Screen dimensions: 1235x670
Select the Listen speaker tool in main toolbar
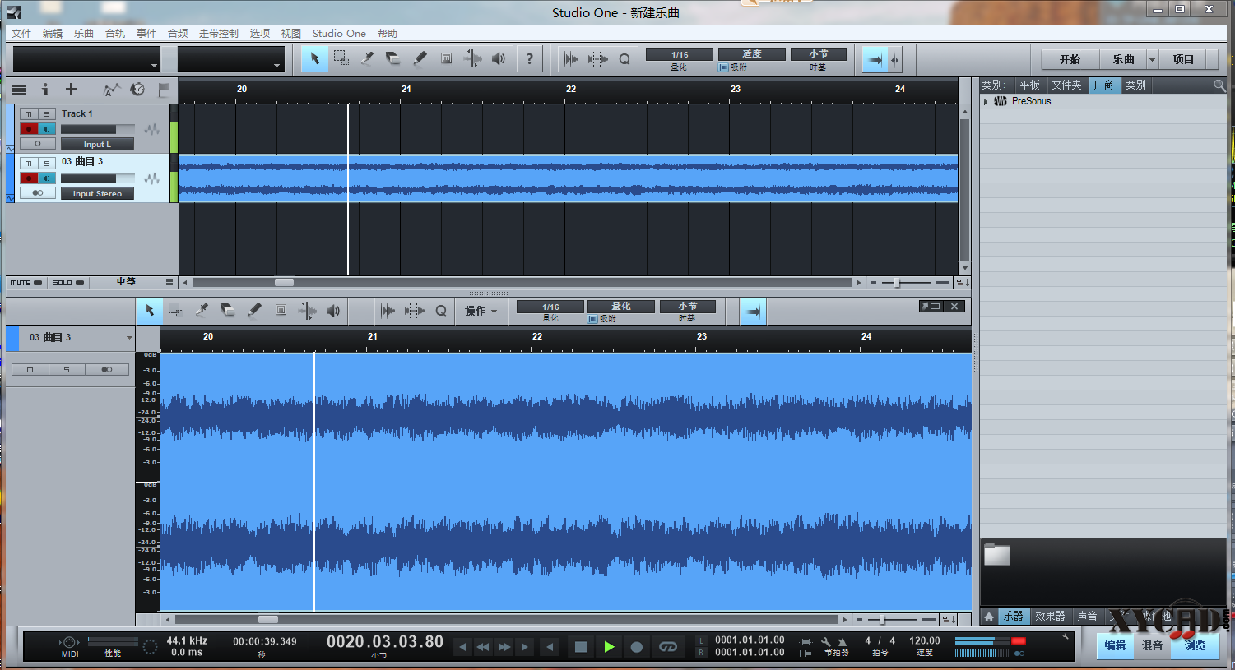click(499, 58)
